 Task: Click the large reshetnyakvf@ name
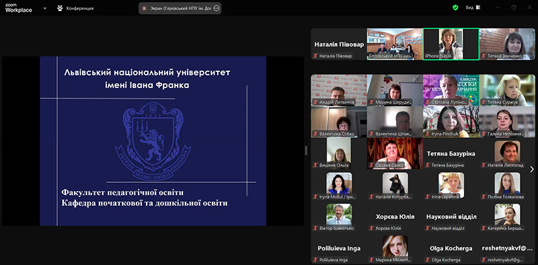click(507, 248)
